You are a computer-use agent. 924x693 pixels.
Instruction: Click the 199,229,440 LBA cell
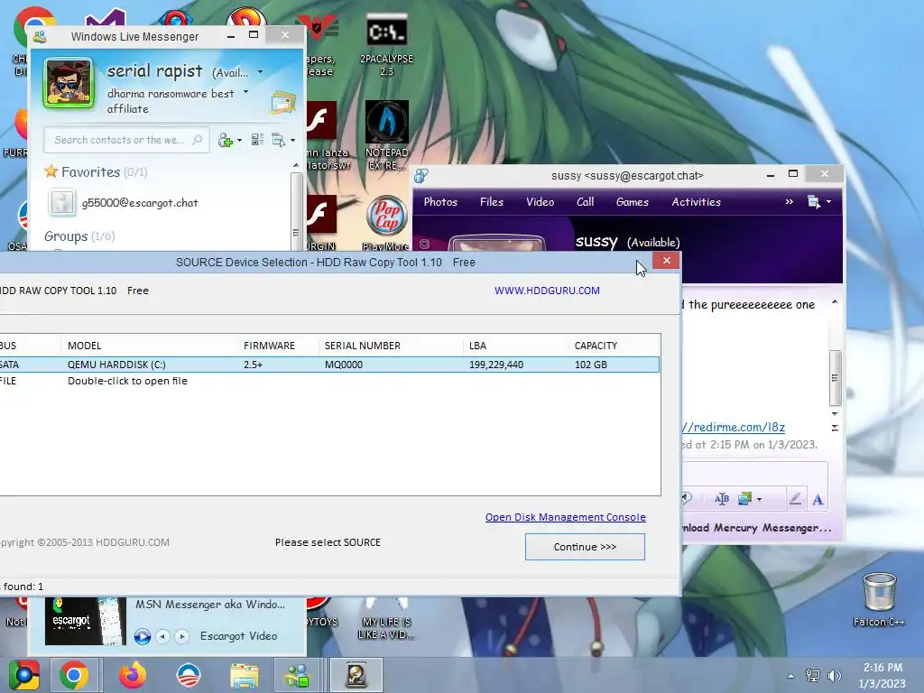coord(496,365)
